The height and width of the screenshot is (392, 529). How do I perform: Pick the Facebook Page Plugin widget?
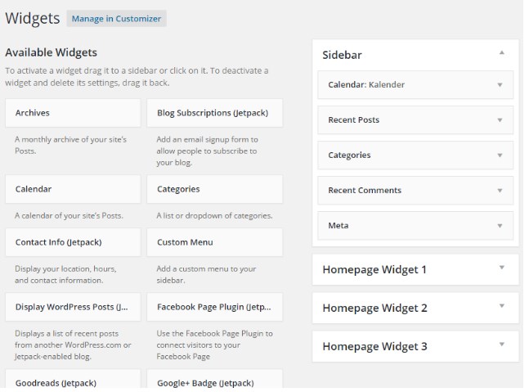[214, 307]
